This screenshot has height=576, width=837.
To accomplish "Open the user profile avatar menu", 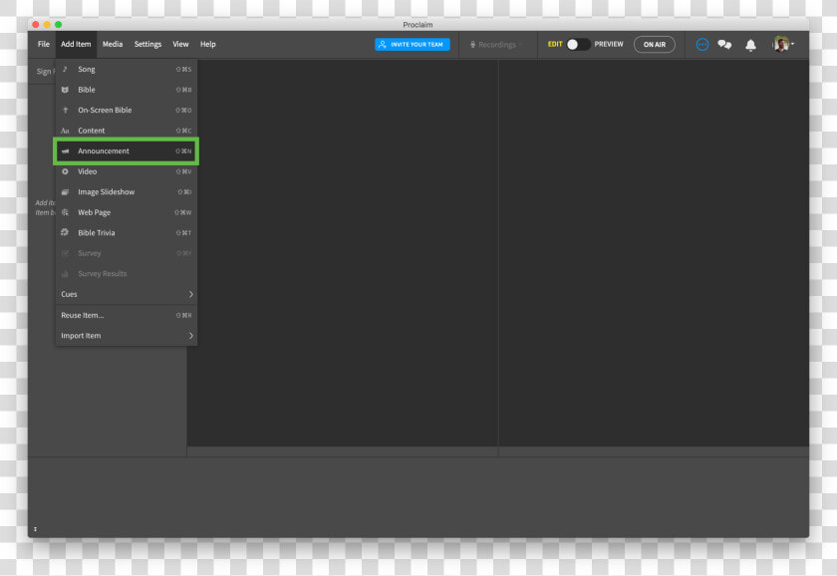I will pos(782,44).
